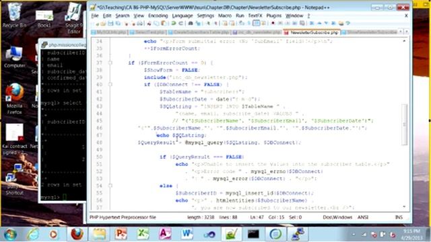The width and height of the screenshot is (431, 242).
Task: Click the Save Recorded Macro toolbar icon
Action: click(x=302, y=24)
